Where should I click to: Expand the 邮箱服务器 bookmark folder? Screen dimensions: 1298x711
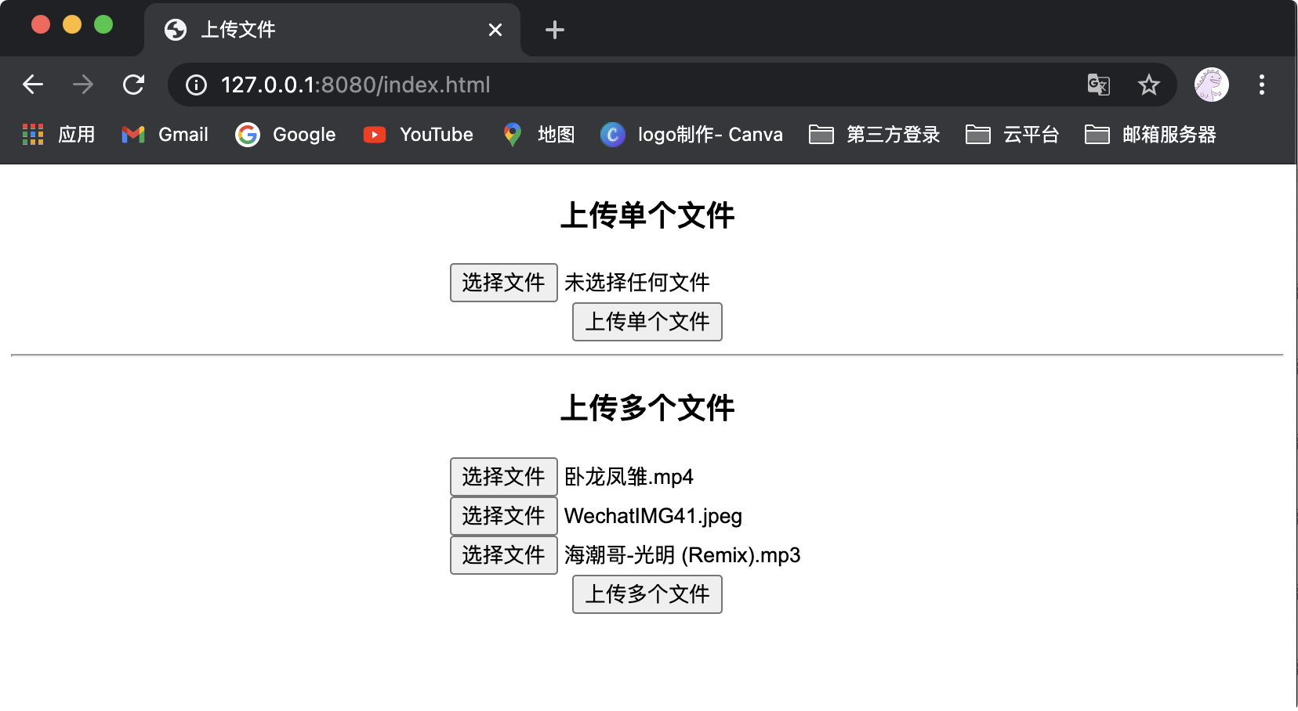[x=1151, y=135]
